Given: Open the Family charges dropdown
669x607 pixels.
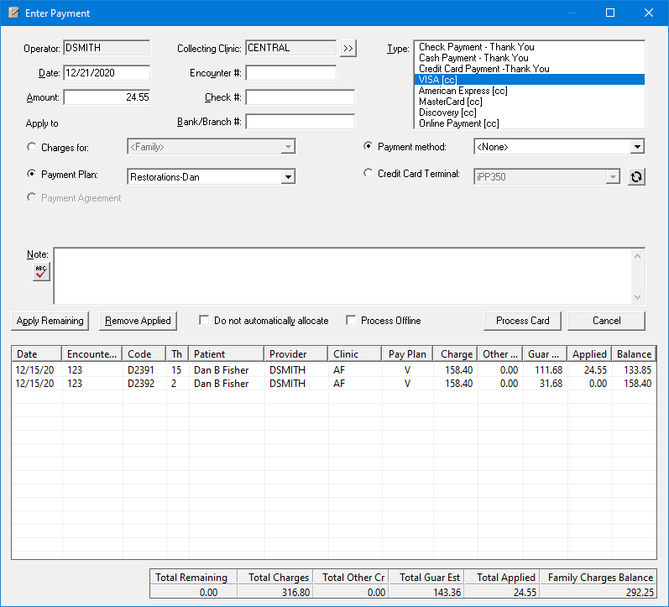Looking at the screenshot, I should [x=289, y=147].
